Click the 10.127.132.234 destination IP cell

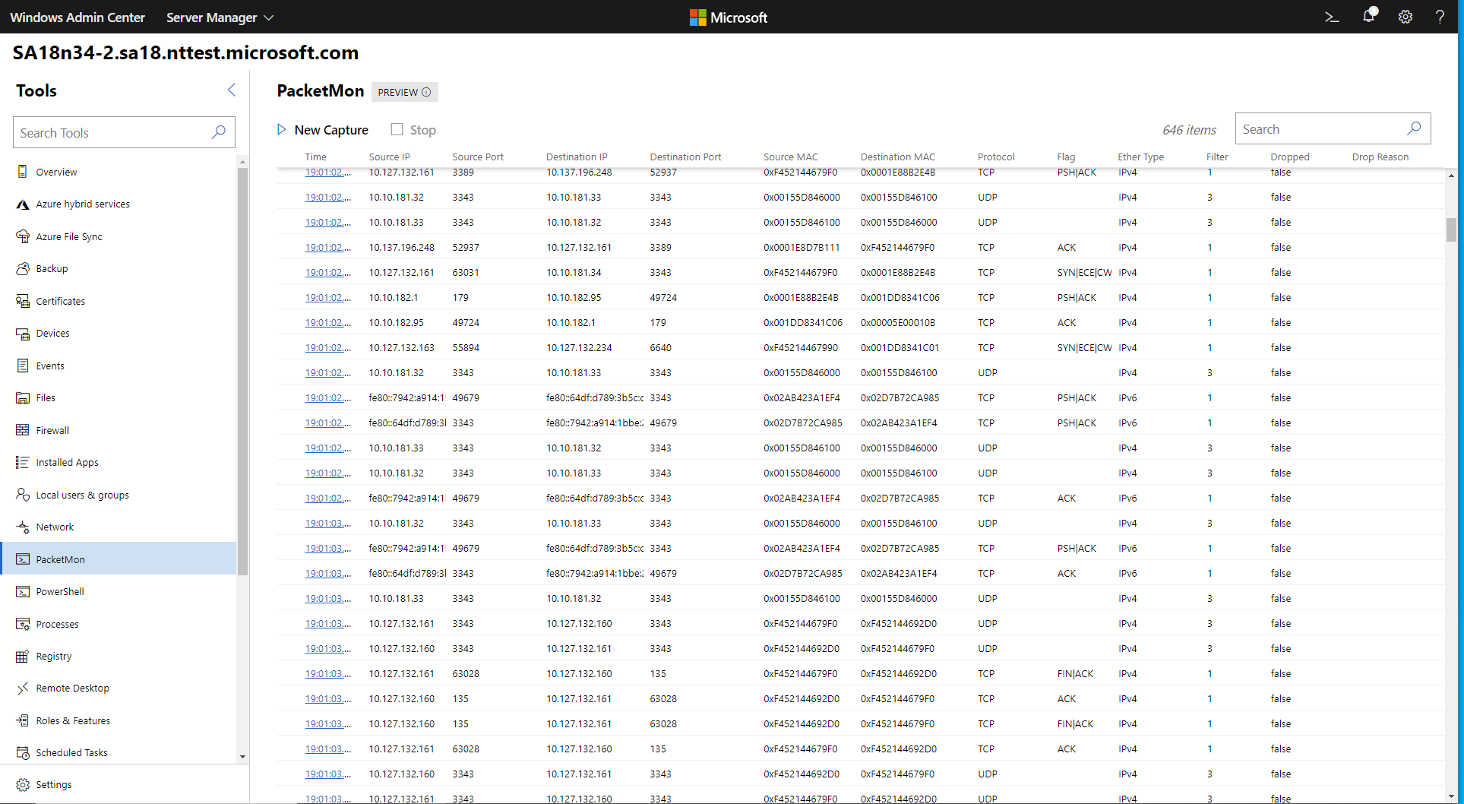pyautogui.click(x=579, y=347)
